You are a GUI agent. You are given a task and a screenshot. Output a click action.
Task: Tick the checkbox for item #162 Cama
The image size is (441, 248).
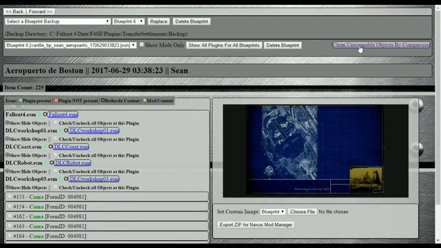tap(10, 216)
